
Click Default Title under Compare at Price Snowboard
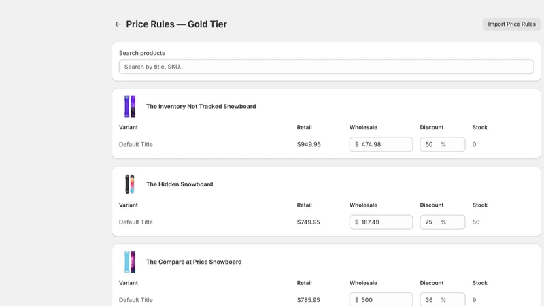[x=135, y=300]
